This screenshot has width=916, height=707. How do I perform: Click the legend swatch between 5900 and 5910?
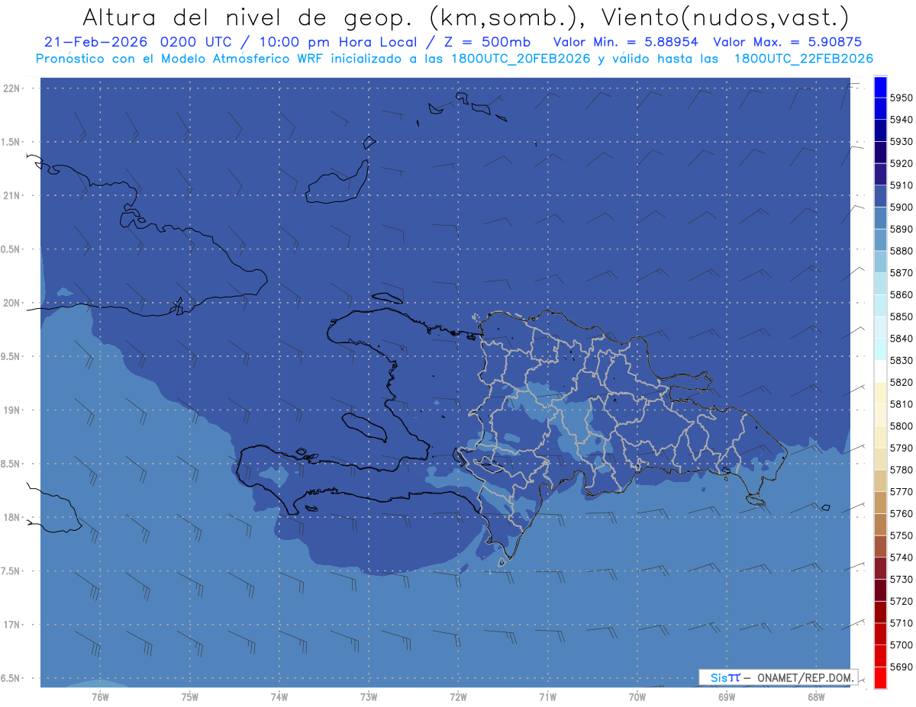(x=880, y=196)
